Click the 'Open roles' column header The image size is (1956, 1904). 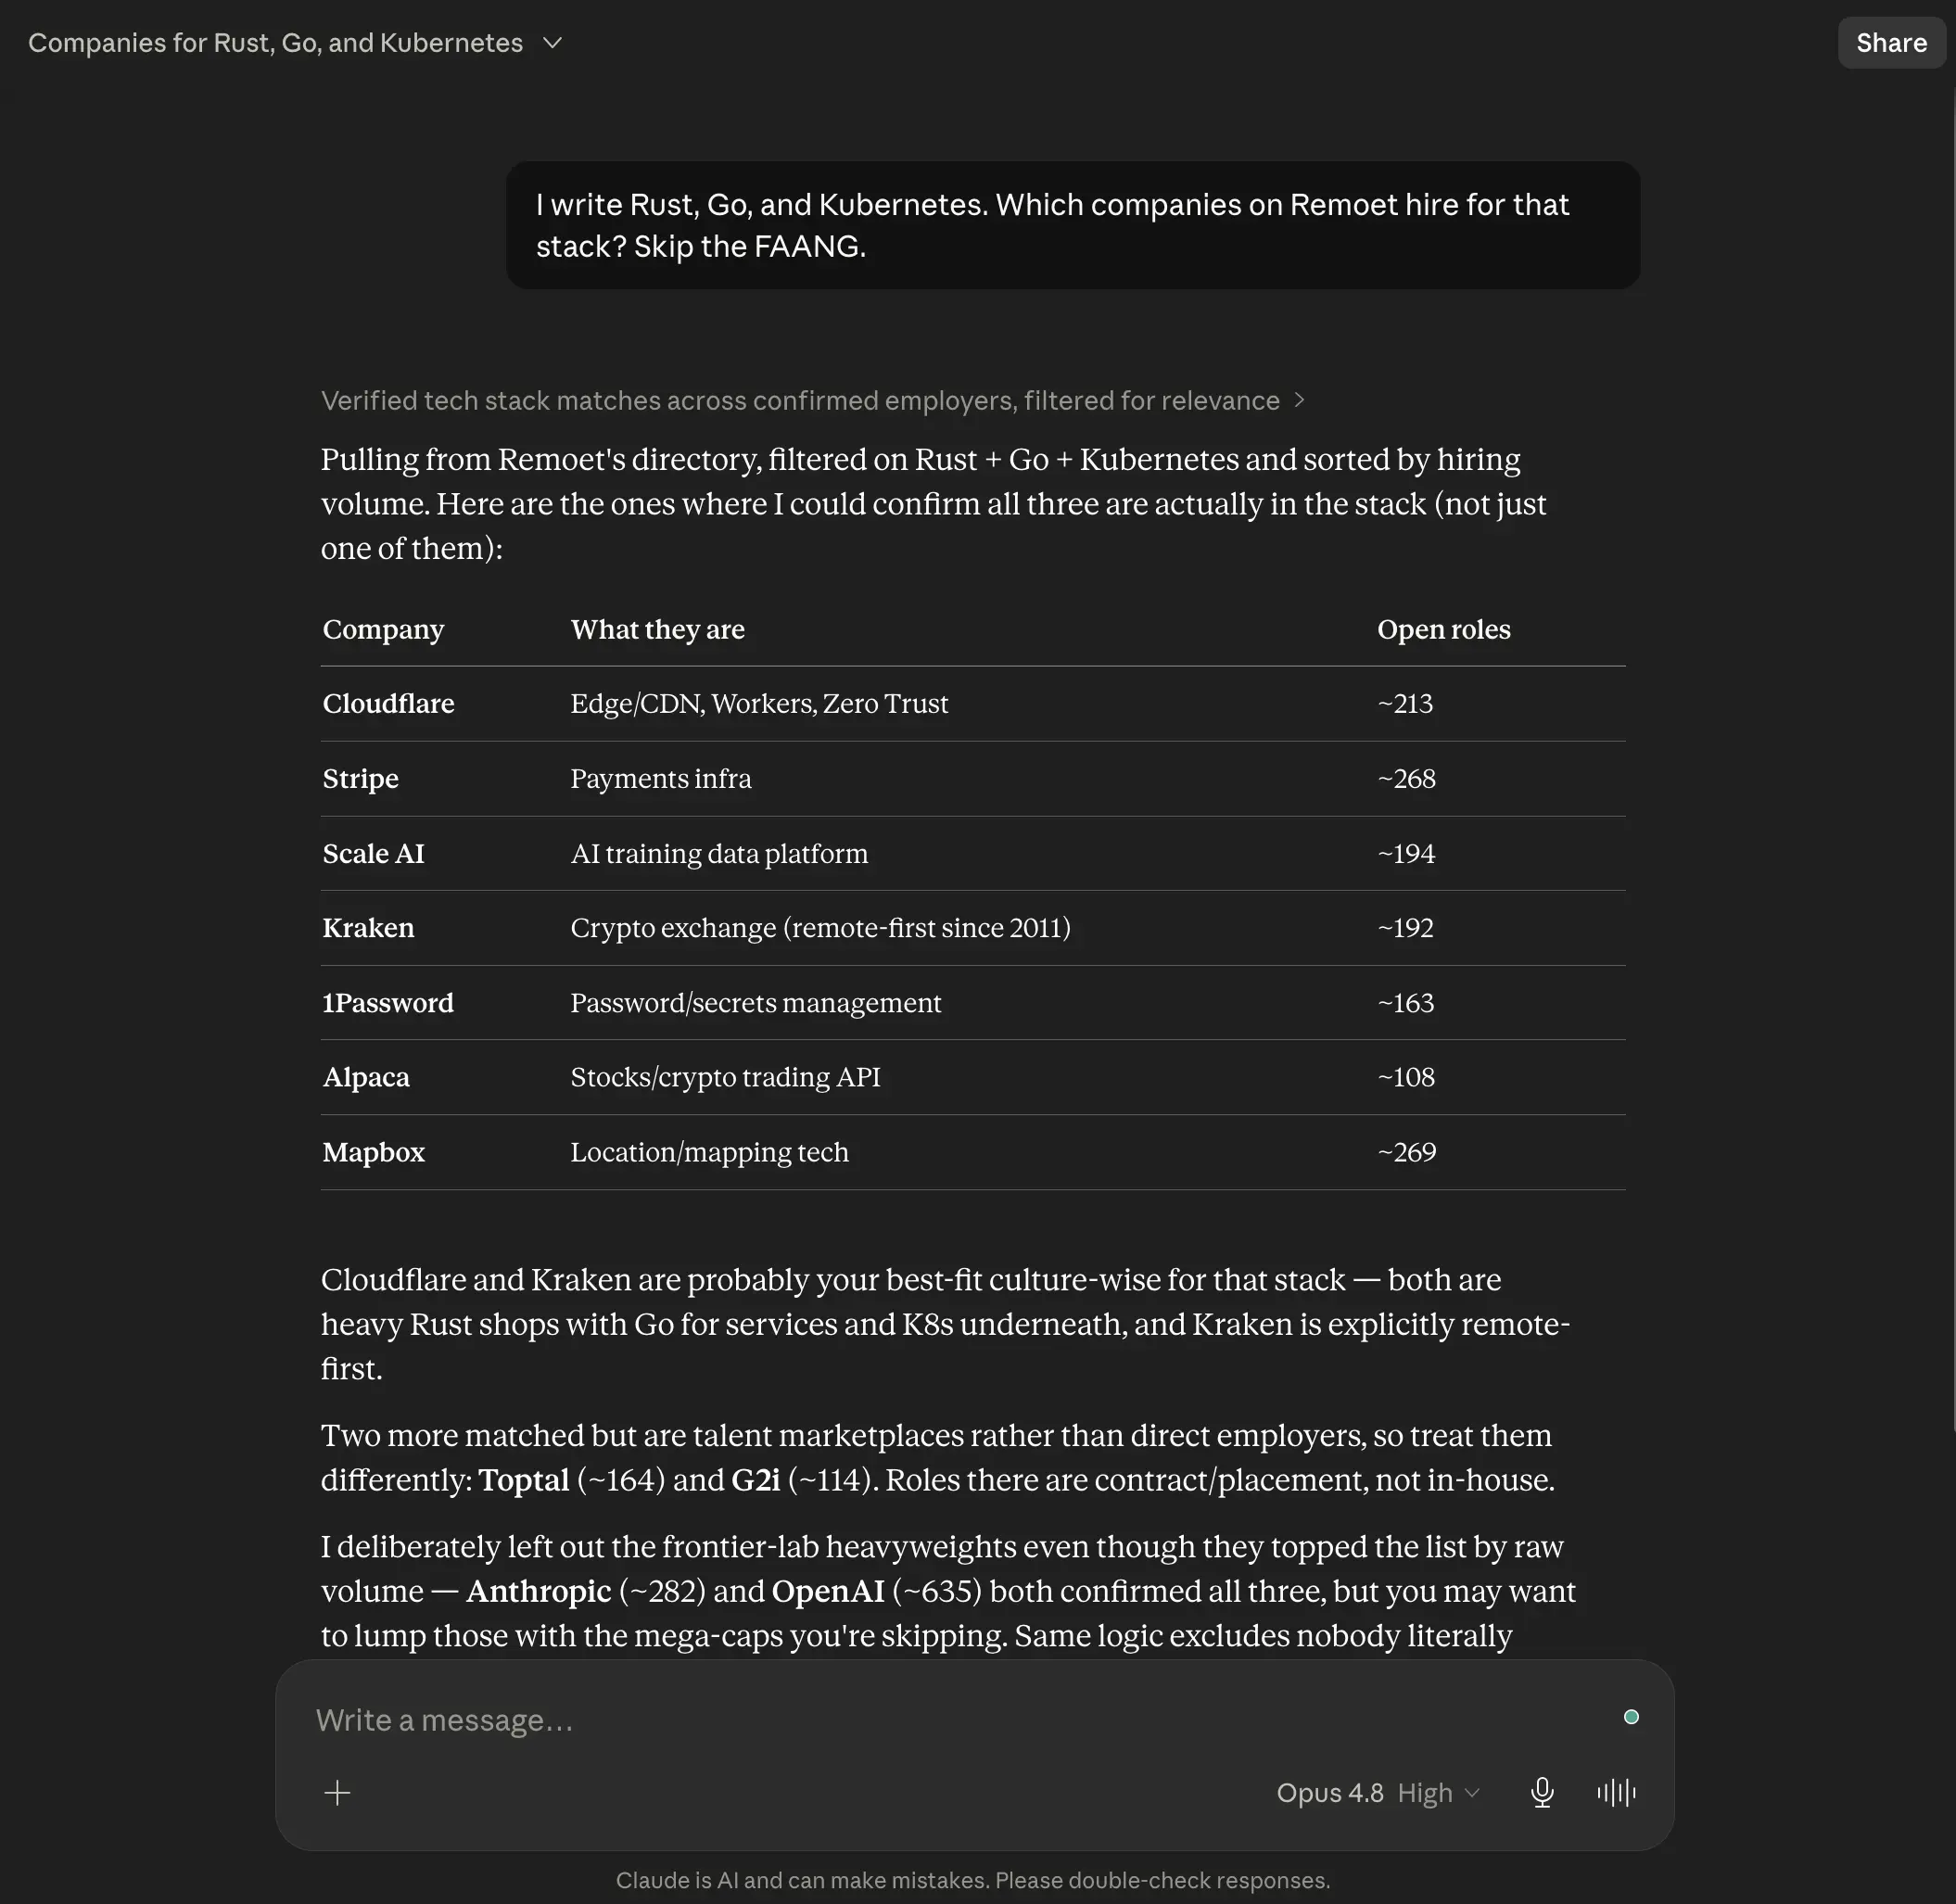click(x=1443, y=629)
